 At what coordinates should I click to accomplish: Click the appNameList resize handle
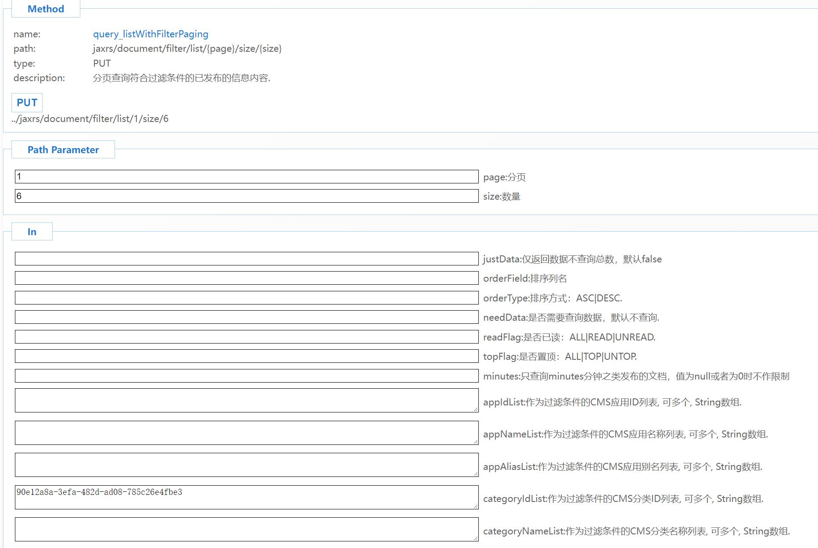click(x=476, y=442)
